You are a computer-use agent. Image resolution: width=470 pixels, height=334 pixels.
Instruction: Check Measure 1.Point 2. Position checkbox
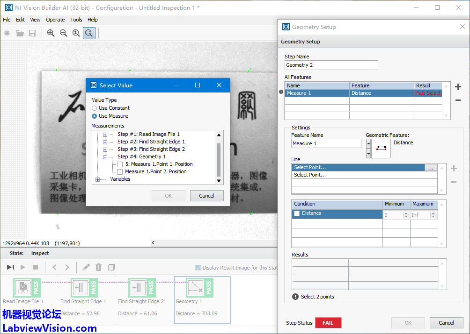click(x=120, y=171)
